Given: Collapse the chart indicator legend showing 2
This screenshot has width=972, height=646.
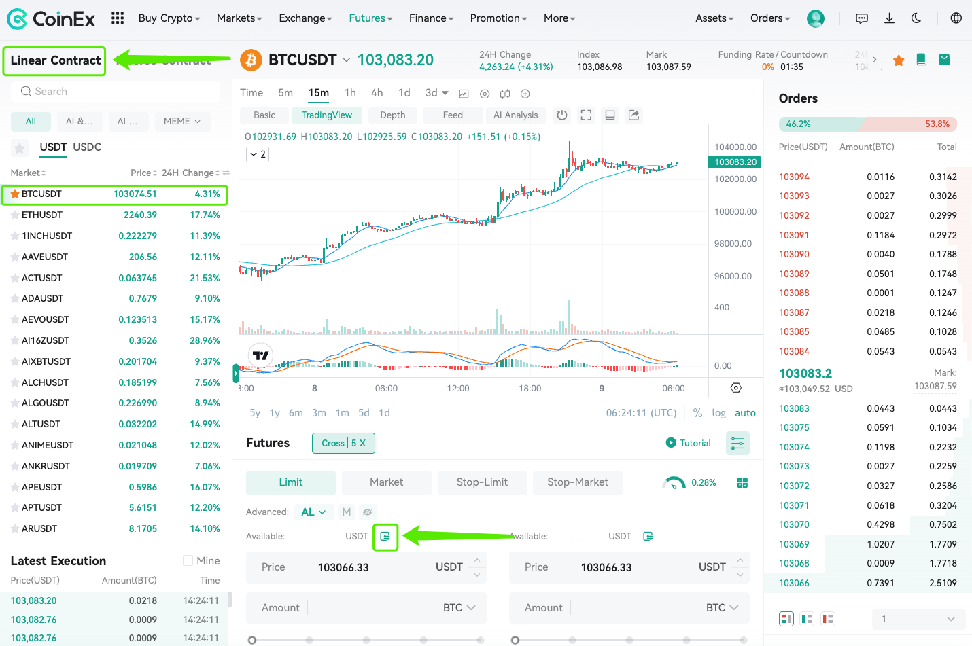Looking at the screenshot, I should coord(258,154).
